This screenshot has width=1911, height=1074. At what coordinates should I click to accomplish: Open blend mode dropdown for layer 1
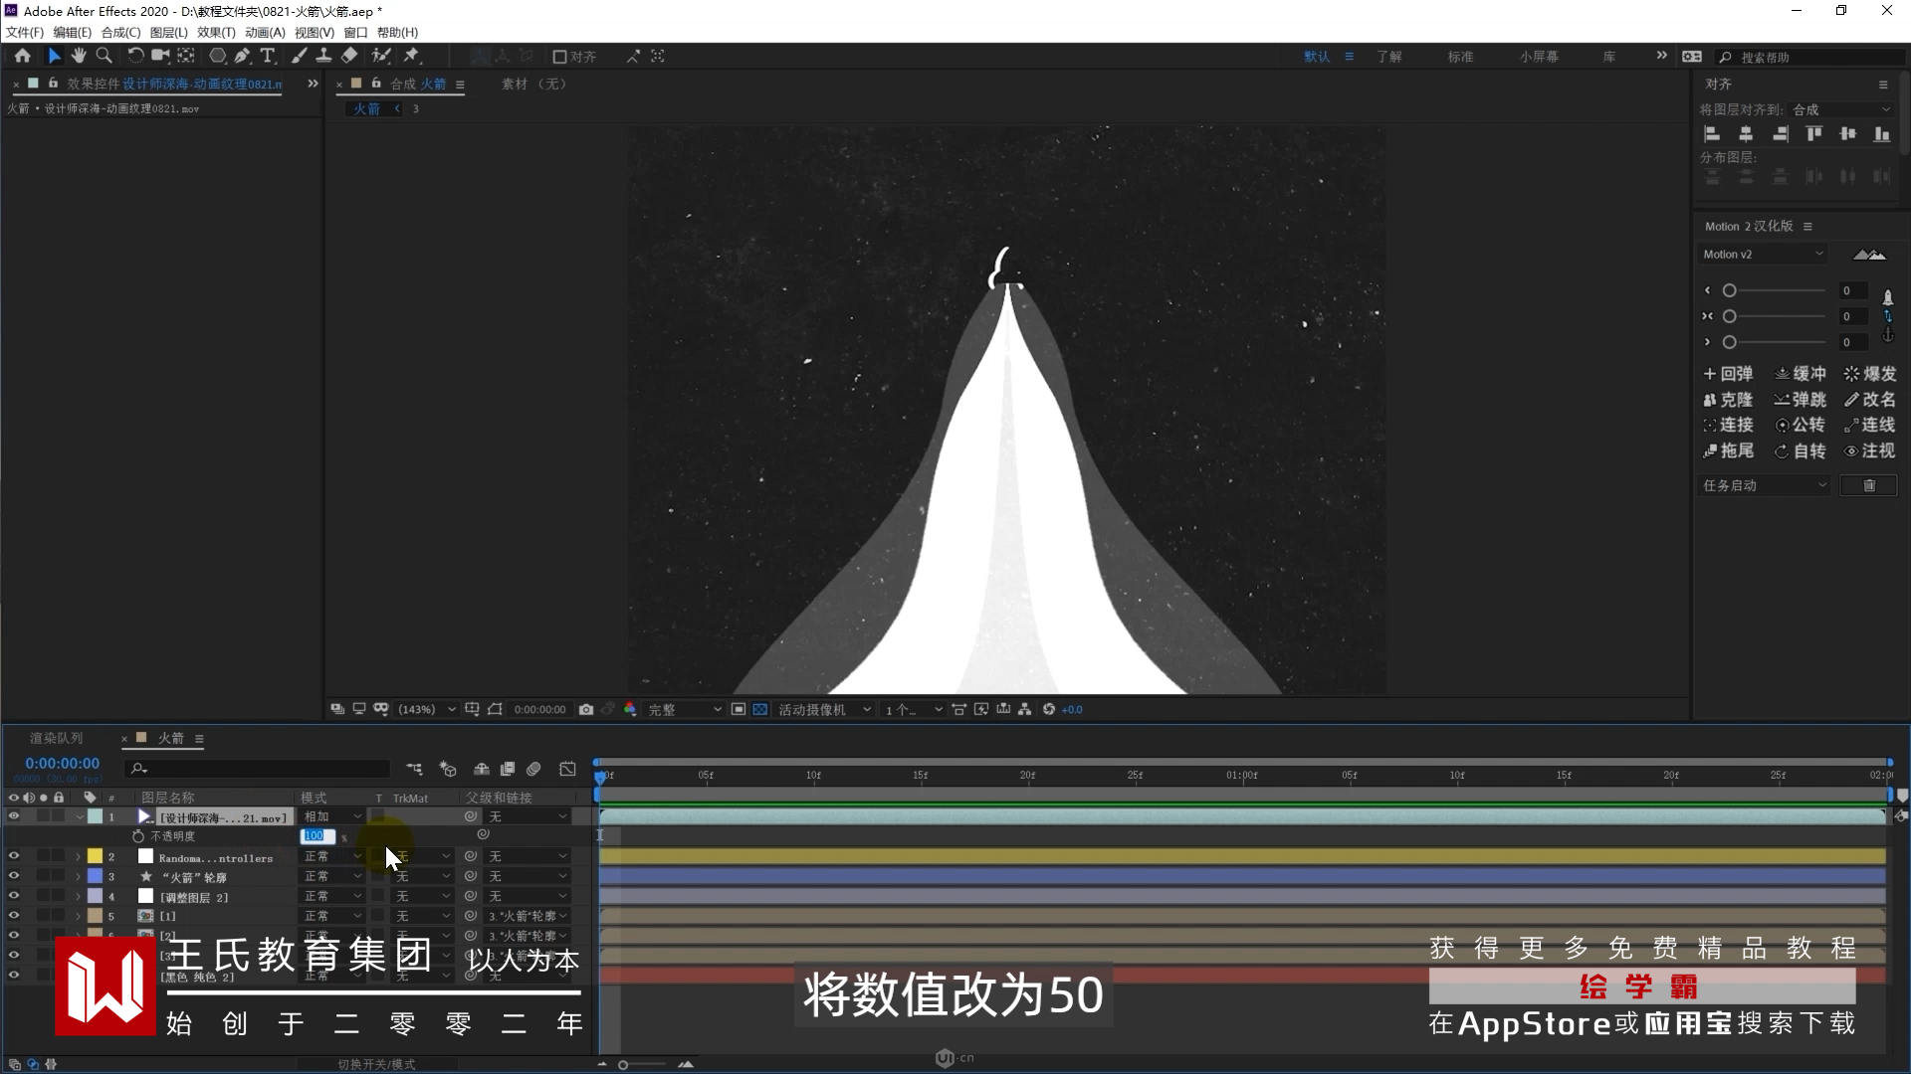[x=333, y=816]
